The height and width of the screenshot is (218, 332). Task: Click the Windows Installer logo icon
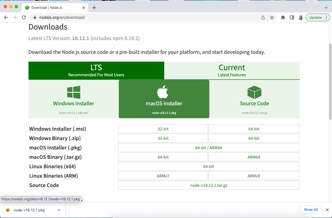[x=74, y=92]
